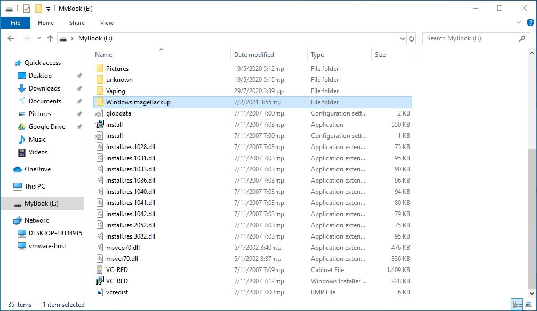Select file name install.res.1040.dll
The width and height of the screenshot is (537, 311).
coord(131,192)
